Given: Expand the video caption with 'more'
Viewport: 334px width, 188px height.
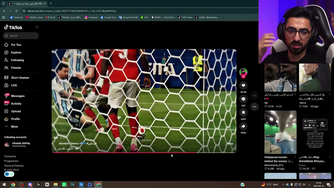Looking at the screenshot, I should [x=230, y=144].
